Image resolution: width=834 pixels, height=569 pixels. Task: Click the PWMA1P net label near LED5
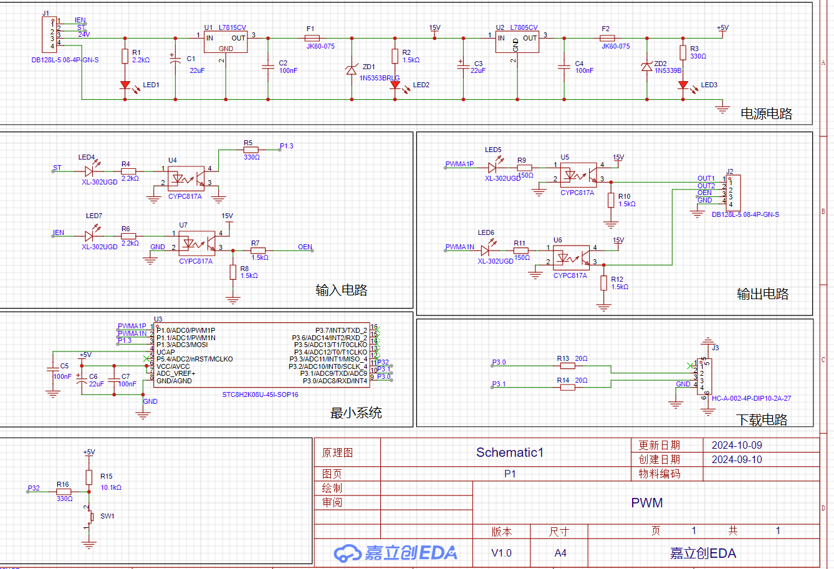459,164
